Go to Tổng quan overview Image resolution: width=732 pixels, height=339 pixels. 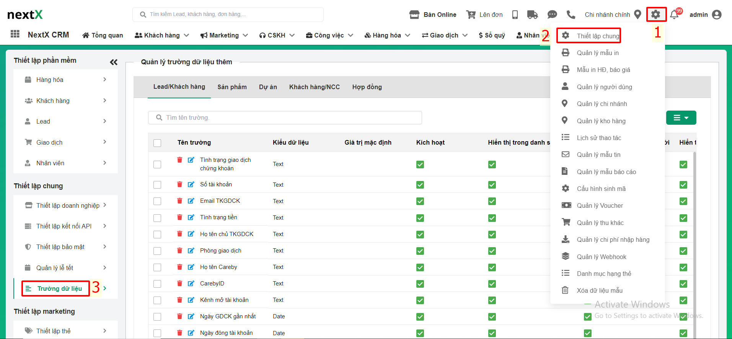[103, 35]
